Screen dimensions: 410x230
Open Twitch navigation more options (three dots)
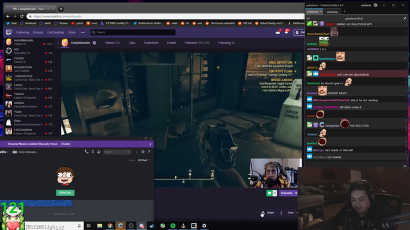point(83,33)
